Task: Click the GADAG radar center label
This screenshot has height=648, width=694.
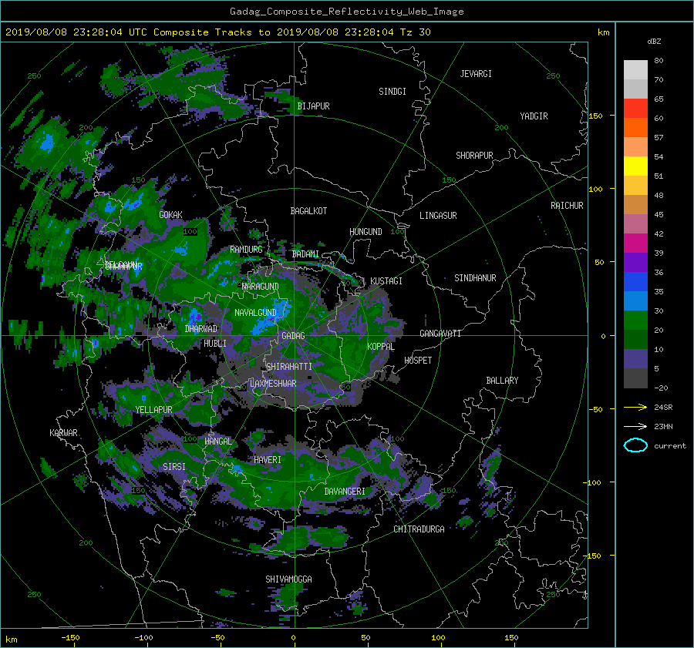Action: pos(293,336)
